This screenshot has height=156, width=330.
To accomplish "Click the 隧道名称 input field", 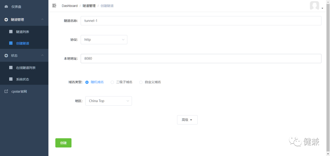I will pos(201,21).
